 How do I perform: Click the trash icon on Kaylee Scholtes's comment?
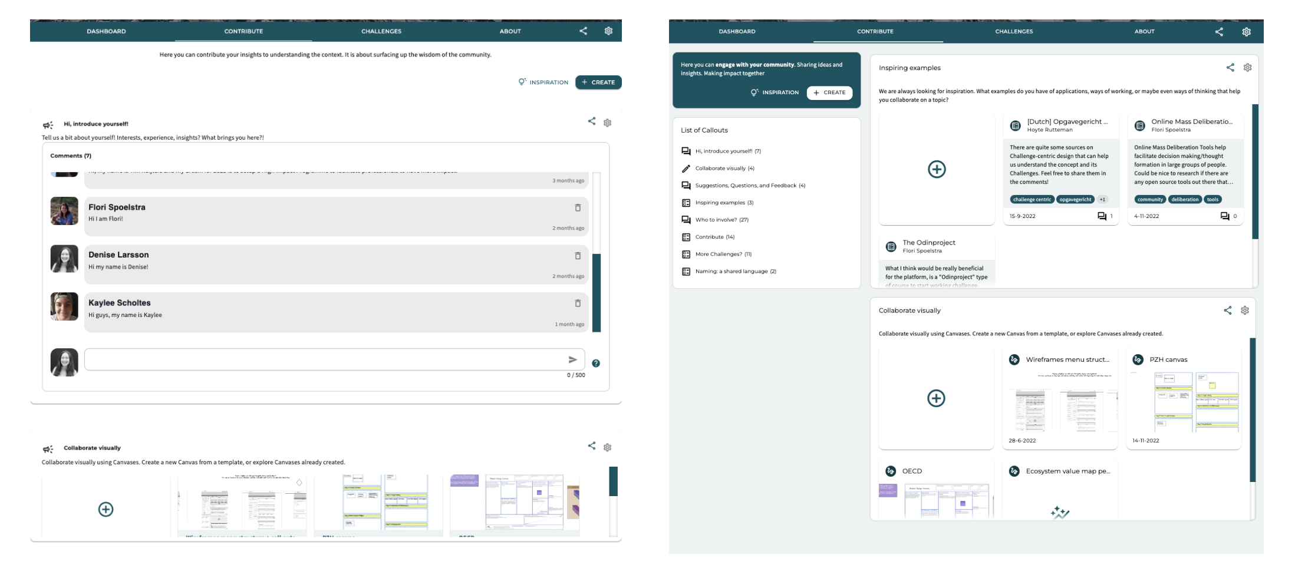578,303
